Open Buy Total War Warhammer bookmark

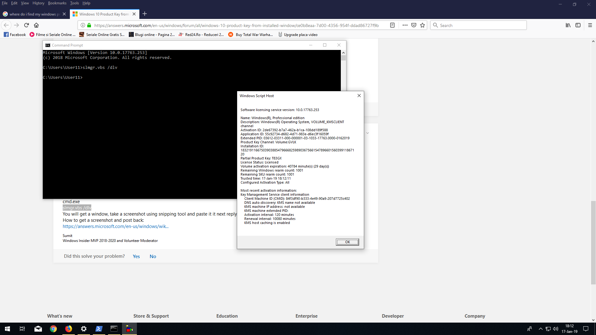(x=251, y=35)
